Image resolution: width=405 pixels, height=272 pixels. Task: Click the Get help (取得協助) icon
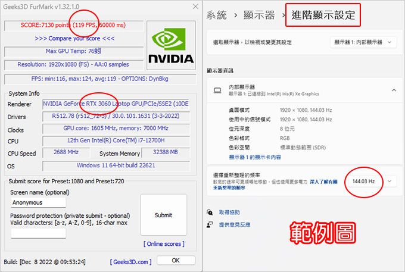click(x=210, y=212)
